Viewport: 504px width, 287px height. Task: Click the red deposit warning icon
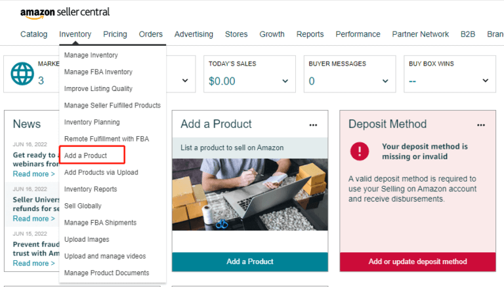point(359,151)
